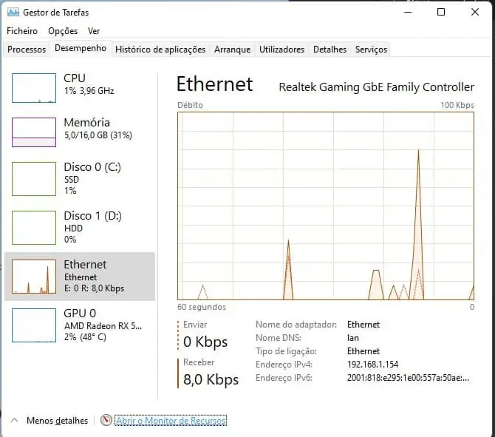Click the Task Manager title bar icon

pyautogui.click(x=13, y=13)
